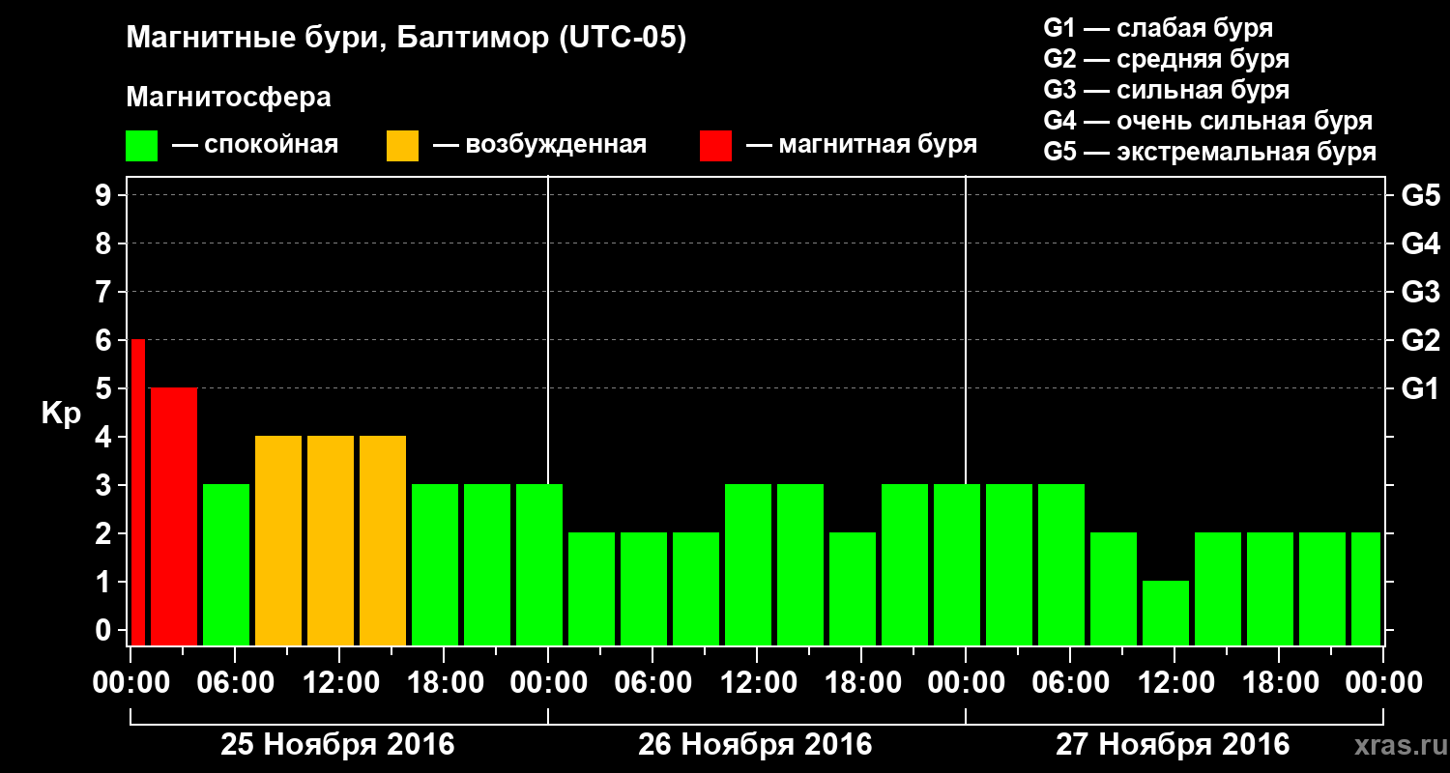
Task: Click the 'Магнитосфера' heading
Action: [x=228, y=99]
